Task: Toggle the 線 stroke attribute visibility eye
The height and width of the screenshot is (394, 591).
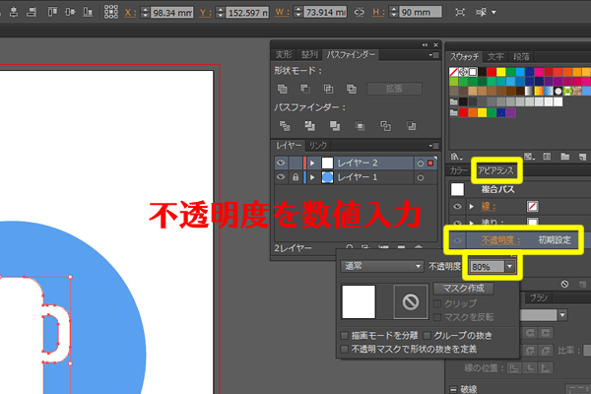Action: pyautogui.click(x=457, y=206)
